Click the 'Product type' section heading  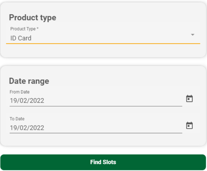click(x=32, y=18)
